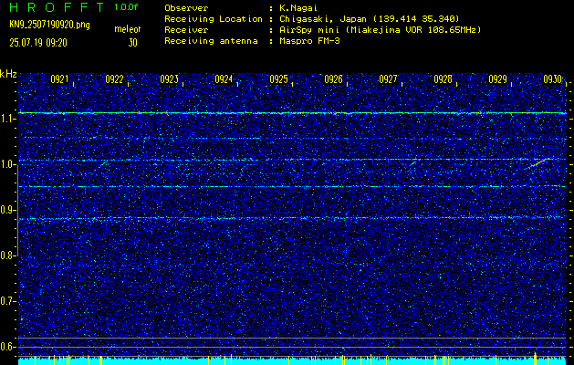
Task: Select the date stamp 25.07.19 09:20
Action: [x=38, y=43]
